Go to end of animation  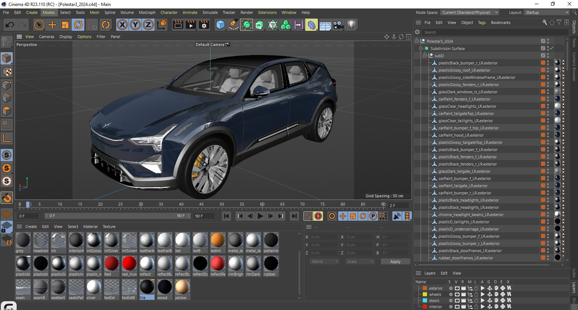click(294, 216)
